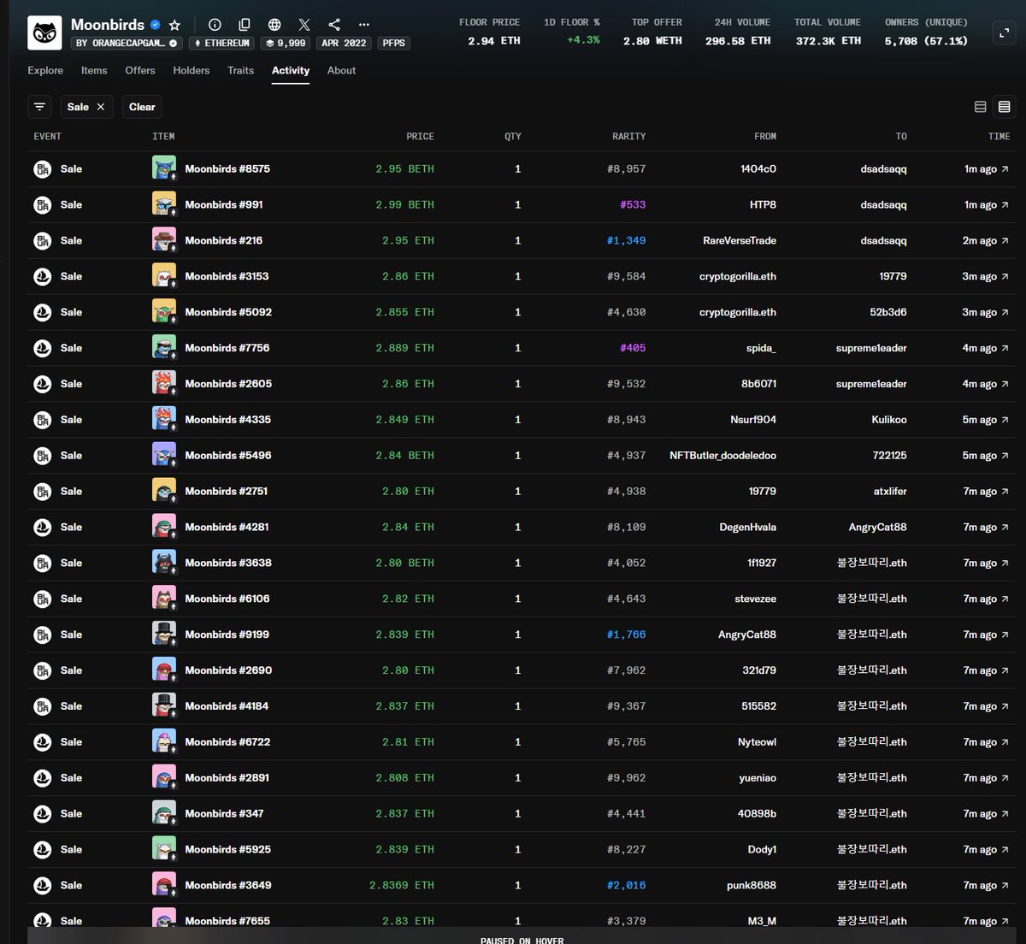Click the Moonbirds #8575 thumbnail

164,168
